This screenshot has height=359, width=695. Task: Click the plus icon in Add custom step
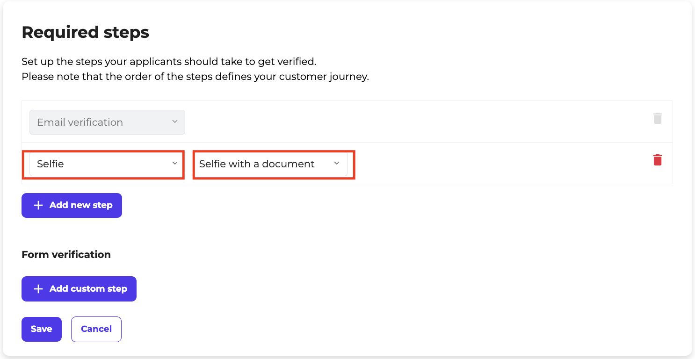[x=38, y=289]
